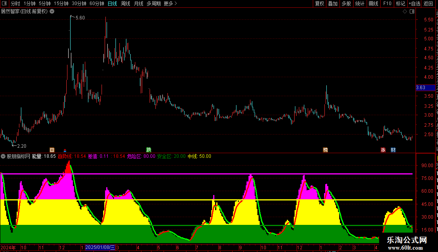Screen dimensions: 438x252
Task: Click the 差值: 0.11 label
Action: coord(98,157)
